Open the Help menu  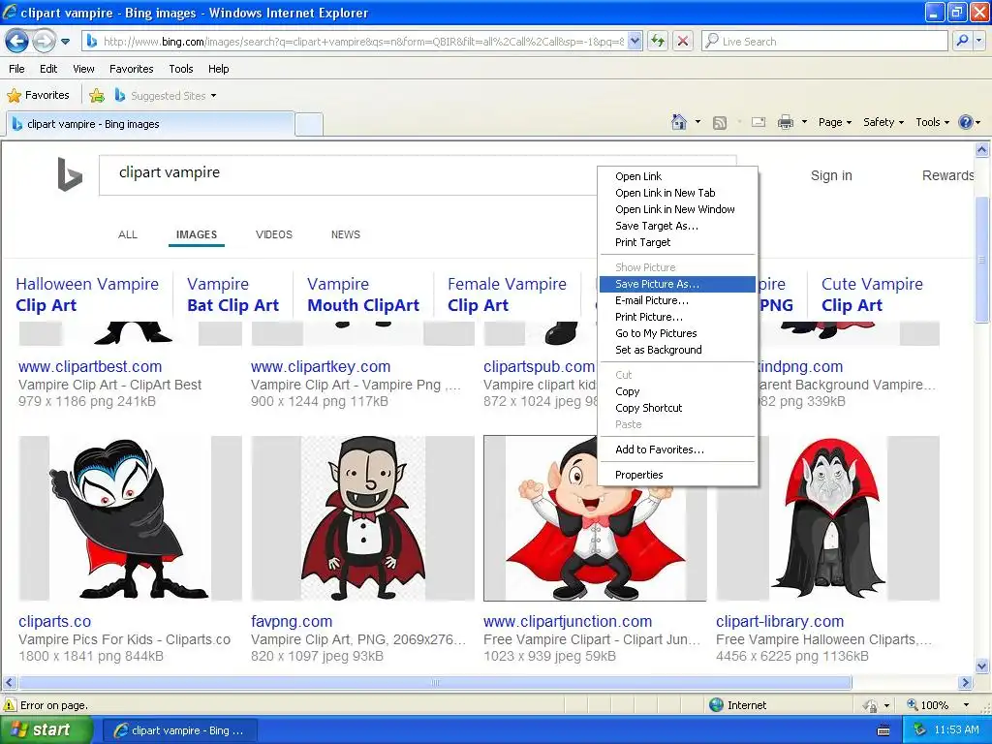(x=218, y=69)
